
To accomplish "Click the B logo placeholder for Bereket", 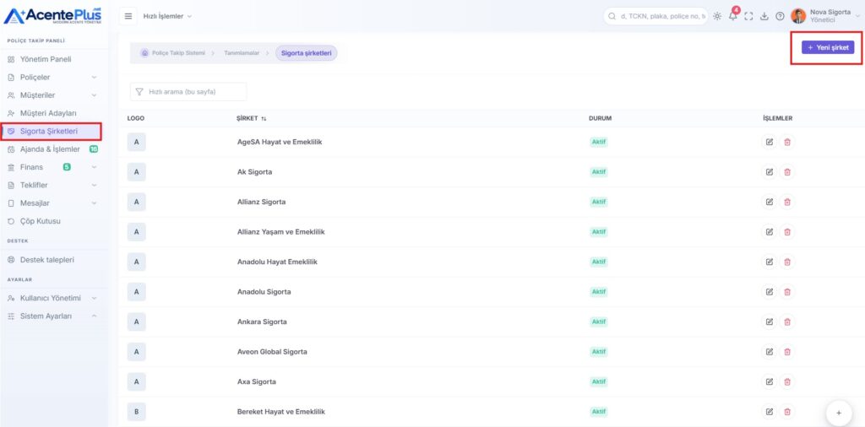I will click(136, 412).
